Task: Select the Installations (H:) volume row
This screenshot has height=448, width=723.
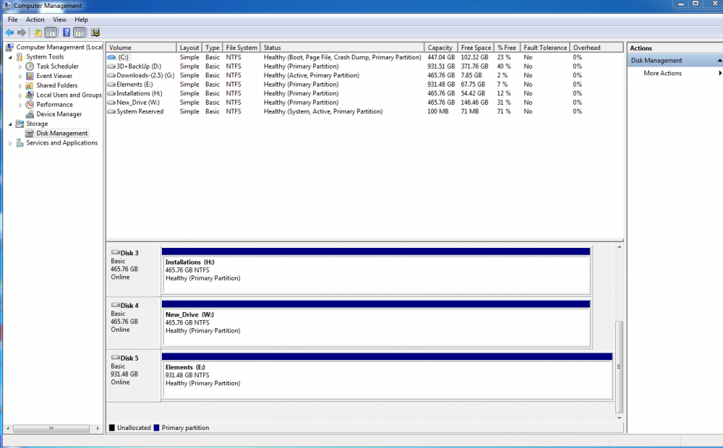Action: click(x=364, y=93)
